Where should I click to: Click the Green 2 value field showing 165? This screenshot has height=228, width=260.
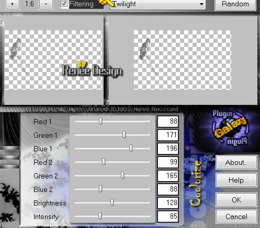[168, 176]
